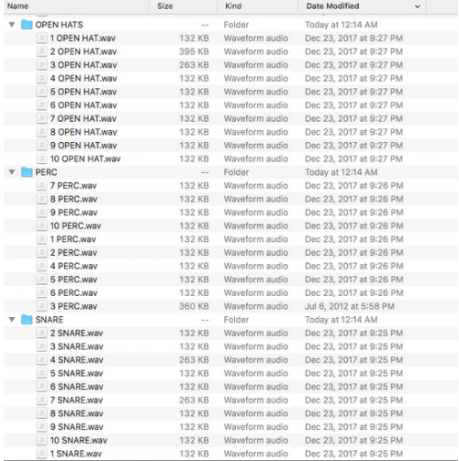Click audio file icon of 10 SNARE.wav
The width and height of the screenshot is (459, 461).
41,441
